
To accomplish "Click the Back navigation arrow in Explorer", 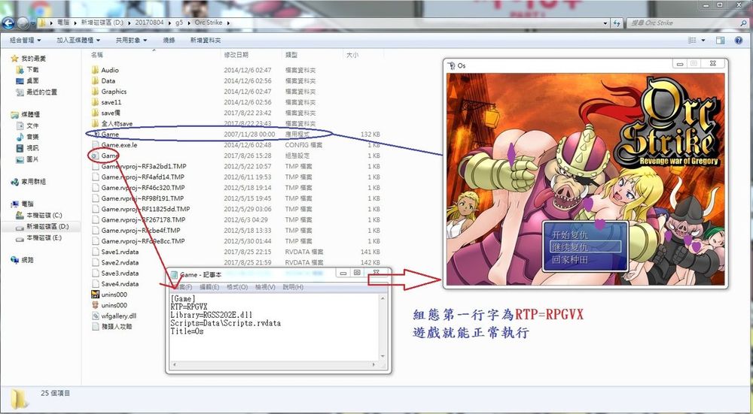I will (x=10, y=23).
